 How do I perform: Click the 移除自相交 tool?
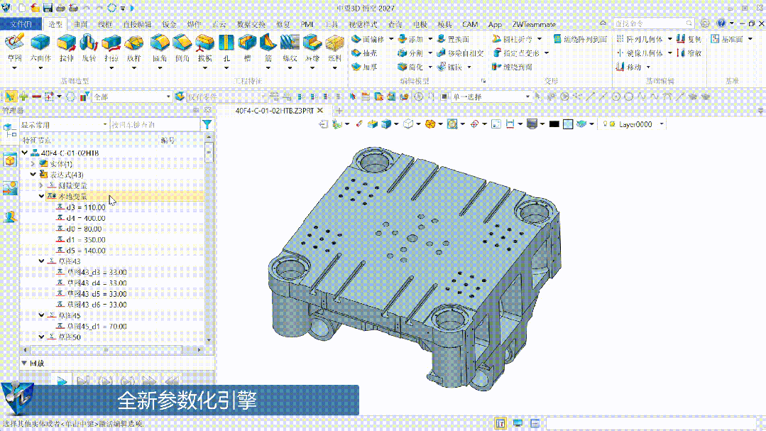[460, 53]
